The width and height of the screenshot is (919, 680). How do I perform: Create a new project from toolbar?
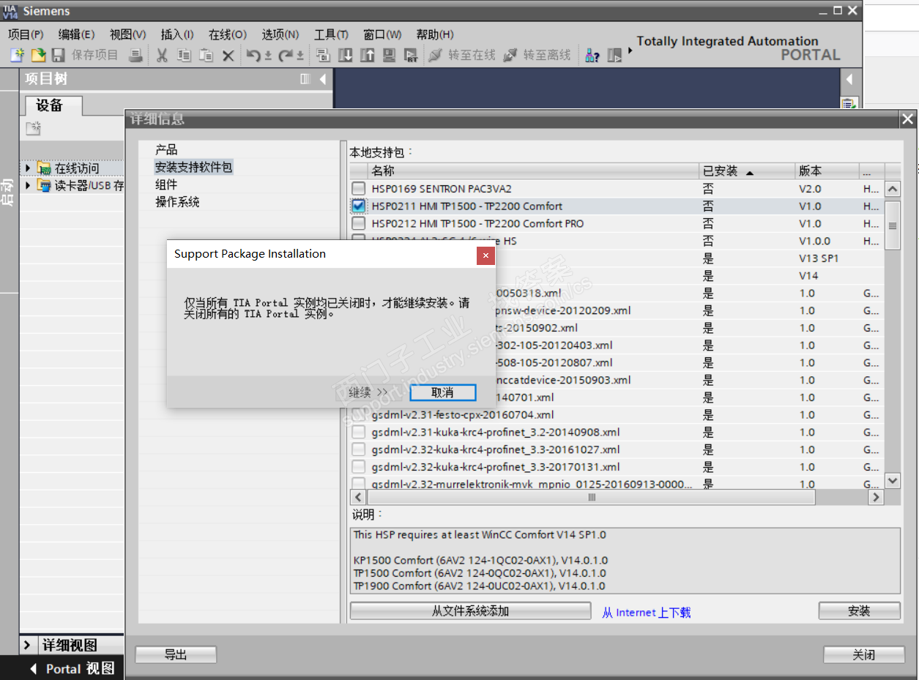[17, 55]
